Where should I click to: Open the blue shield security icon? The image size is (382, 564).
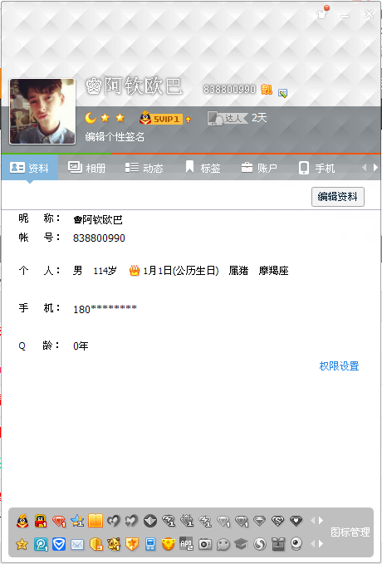tap(59, 545)
